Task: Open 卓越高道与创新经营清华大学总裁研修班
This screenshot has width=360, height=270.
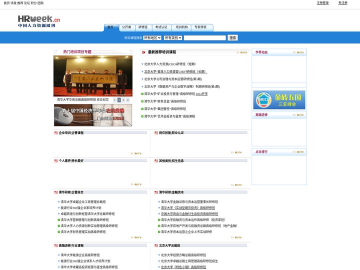Action: pos(87,214)
